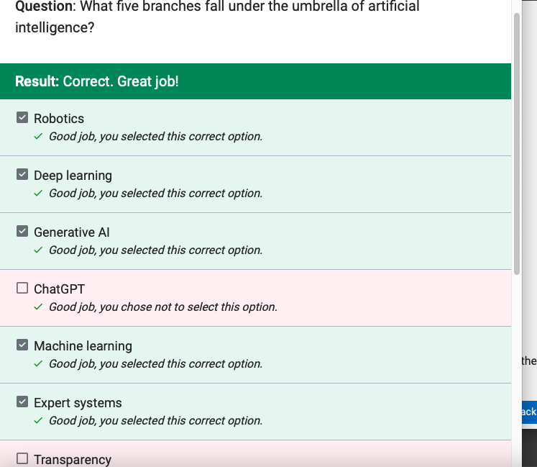
Task: Click the green checkmark icon under Expert systems
Action: tap(38, 421)
